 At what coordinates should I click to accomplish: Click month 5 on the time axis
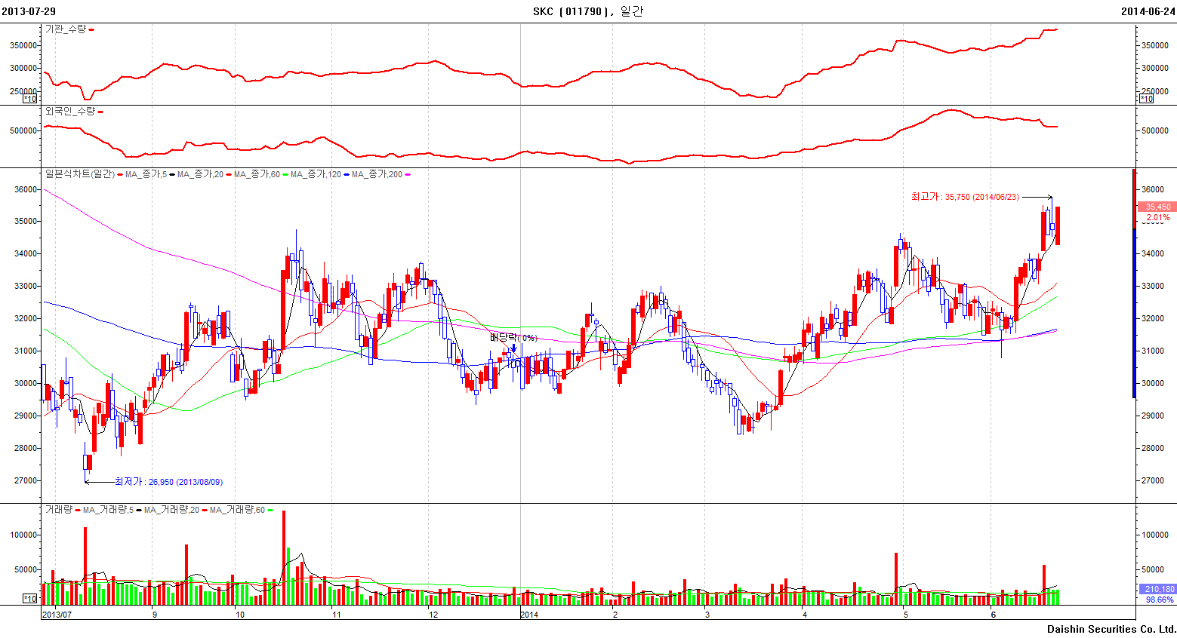[x=906, y=615]
